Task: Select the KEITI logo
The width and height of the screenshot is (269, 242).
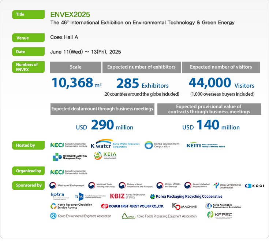Action: tap(205, 145)
